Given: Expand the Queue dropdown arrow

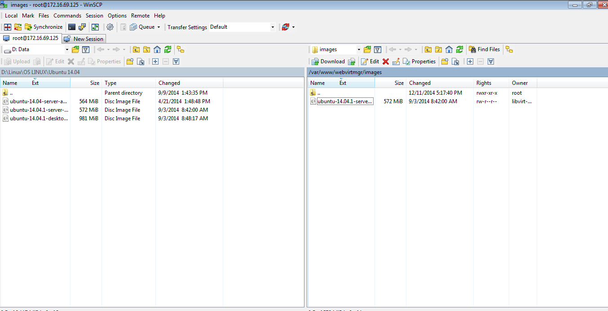Looking at the screenshot, I should 159,27.
